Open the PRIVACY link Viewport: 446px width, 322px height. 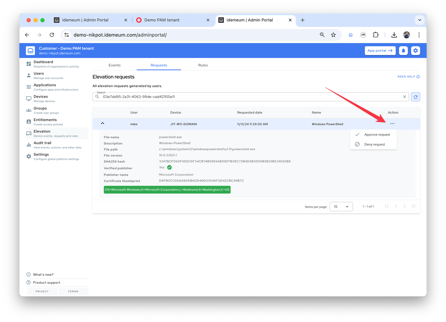click(42, 291)
